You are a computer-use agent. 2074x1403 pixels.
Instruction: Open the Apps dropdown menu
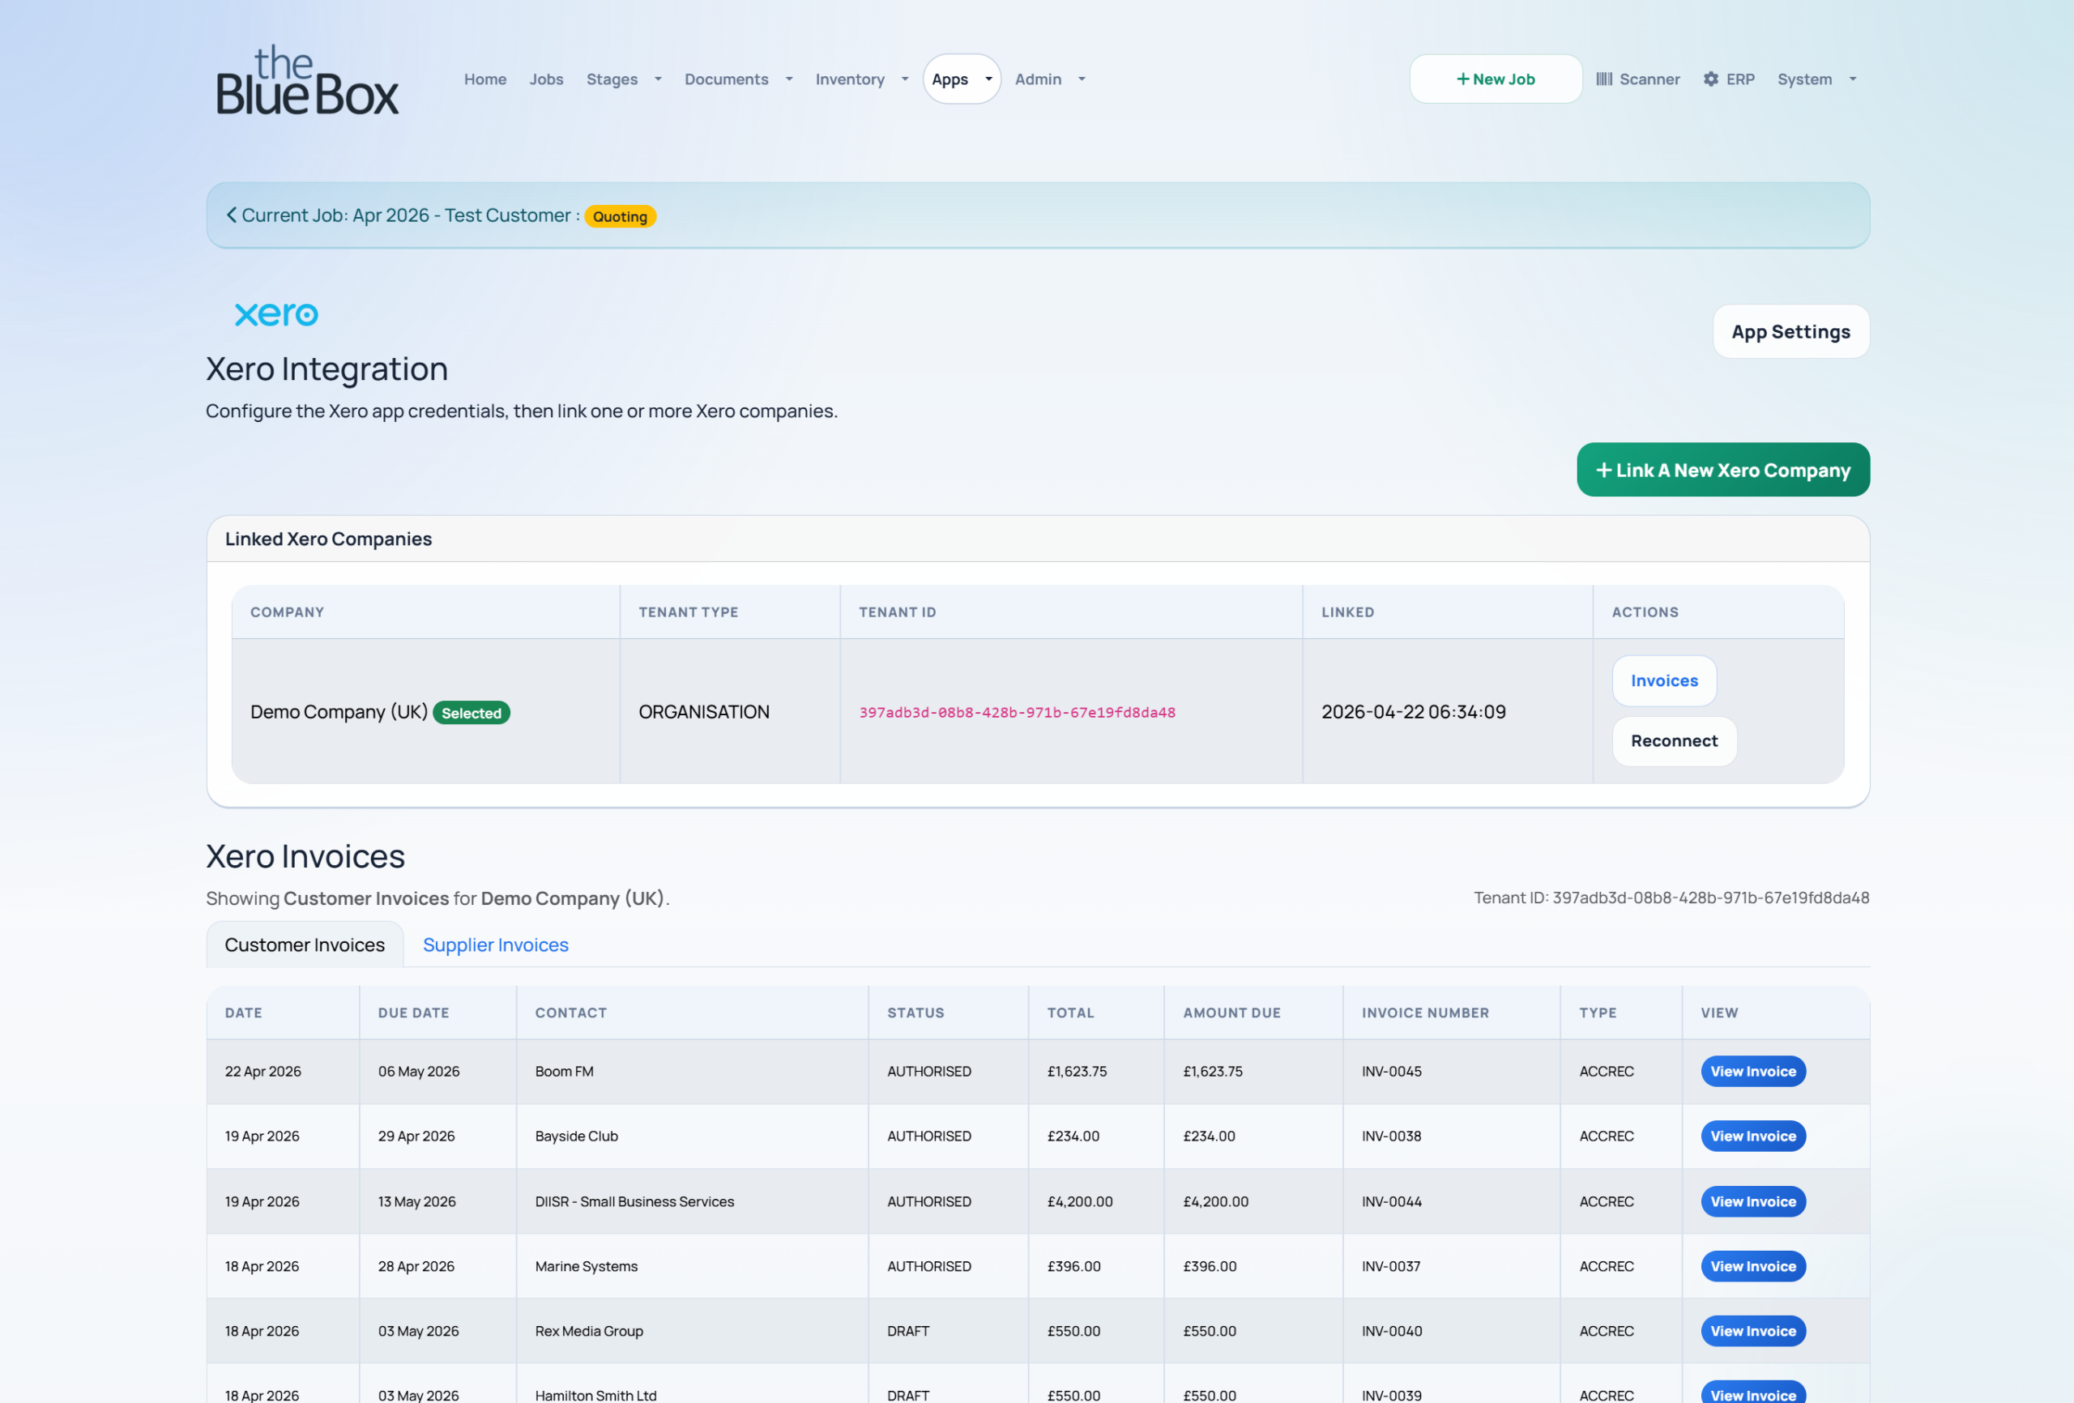coord(961,79)
